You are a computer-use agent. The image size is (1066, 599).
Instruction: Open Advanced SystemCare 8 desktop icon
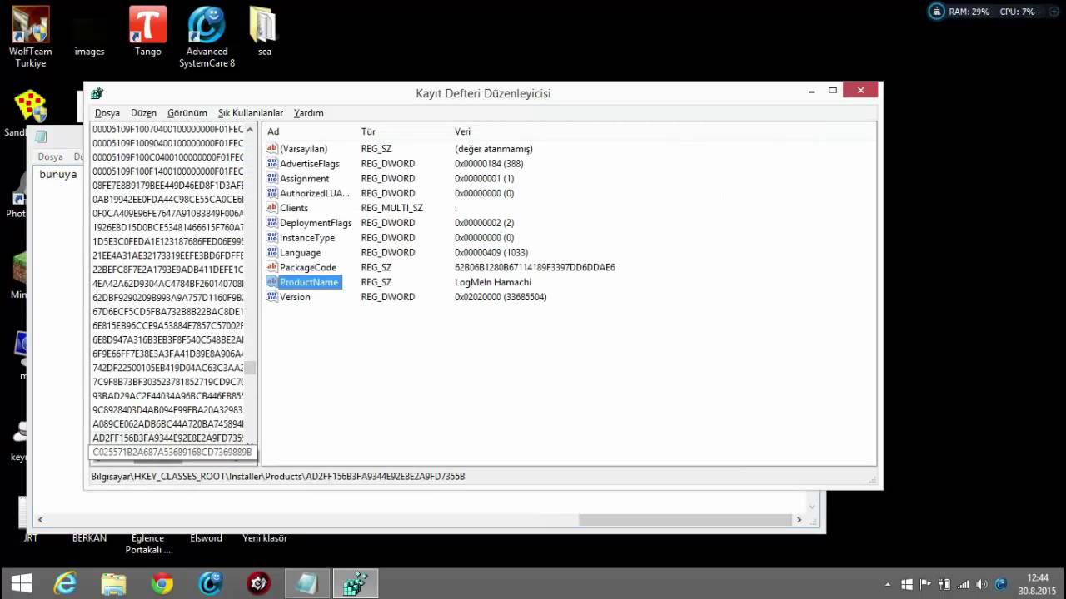click(207, 37)
